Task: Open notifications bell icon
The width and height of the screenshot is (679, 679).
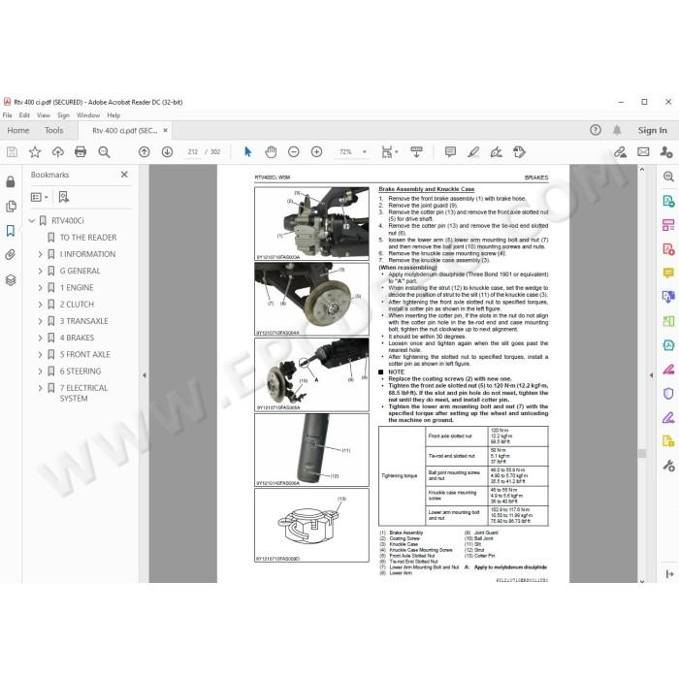Action: (x=617, y=130)
